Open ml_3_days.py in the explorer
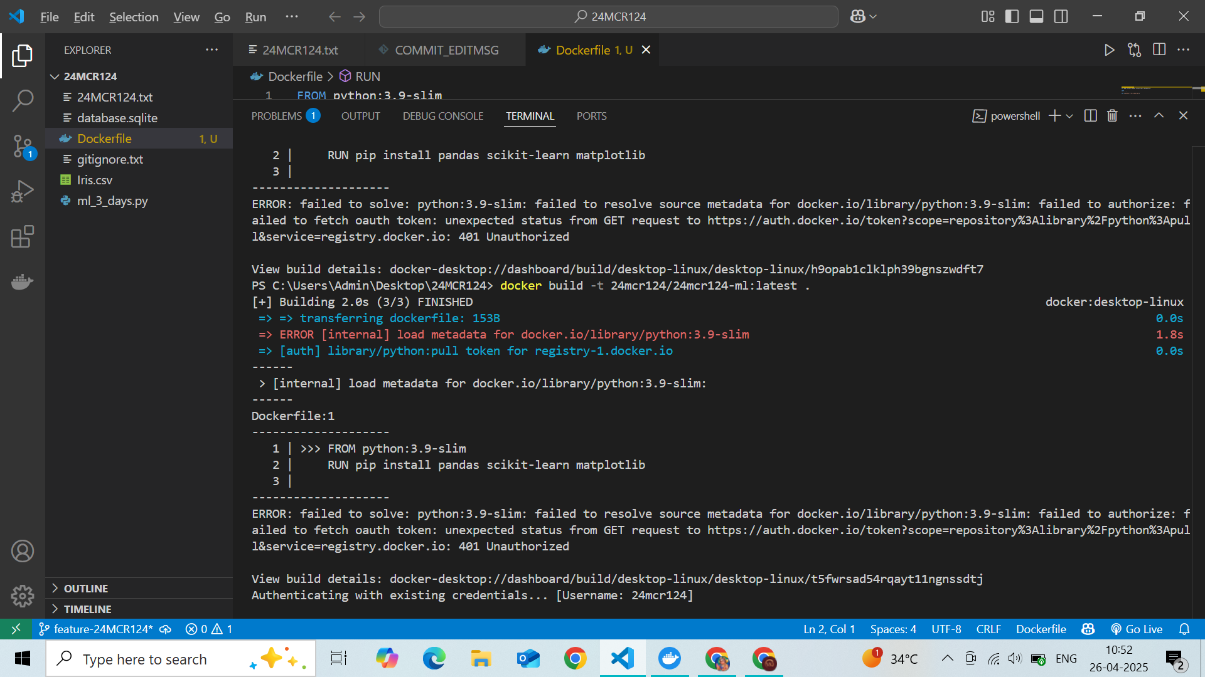 click(x=139, y=201)
